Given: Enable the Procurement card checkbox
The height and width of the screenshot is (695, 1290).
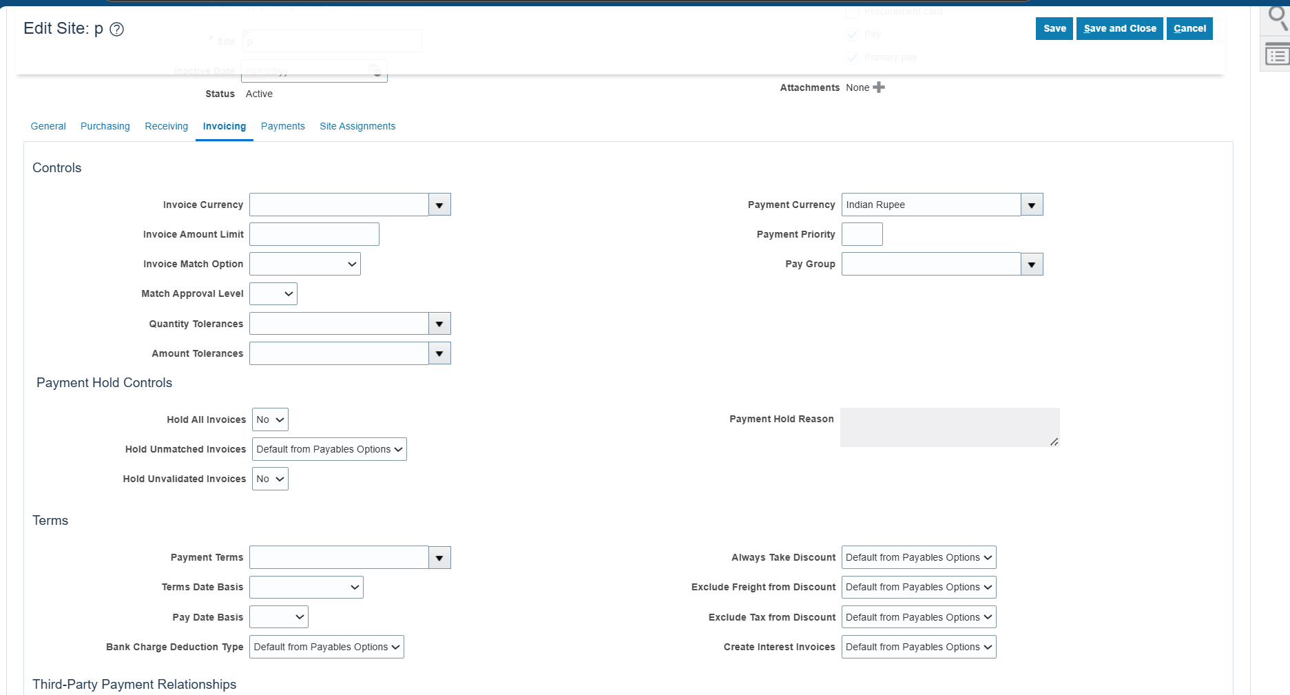Looking at the screenshot, I should click(x=852, y=11).
